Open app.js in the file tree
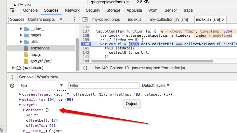This screenshot has height=133, width=237. coord(36,55)
